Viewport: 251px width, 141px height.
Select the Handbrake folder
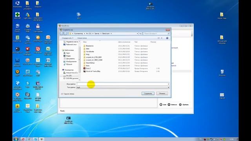point(90,51)
